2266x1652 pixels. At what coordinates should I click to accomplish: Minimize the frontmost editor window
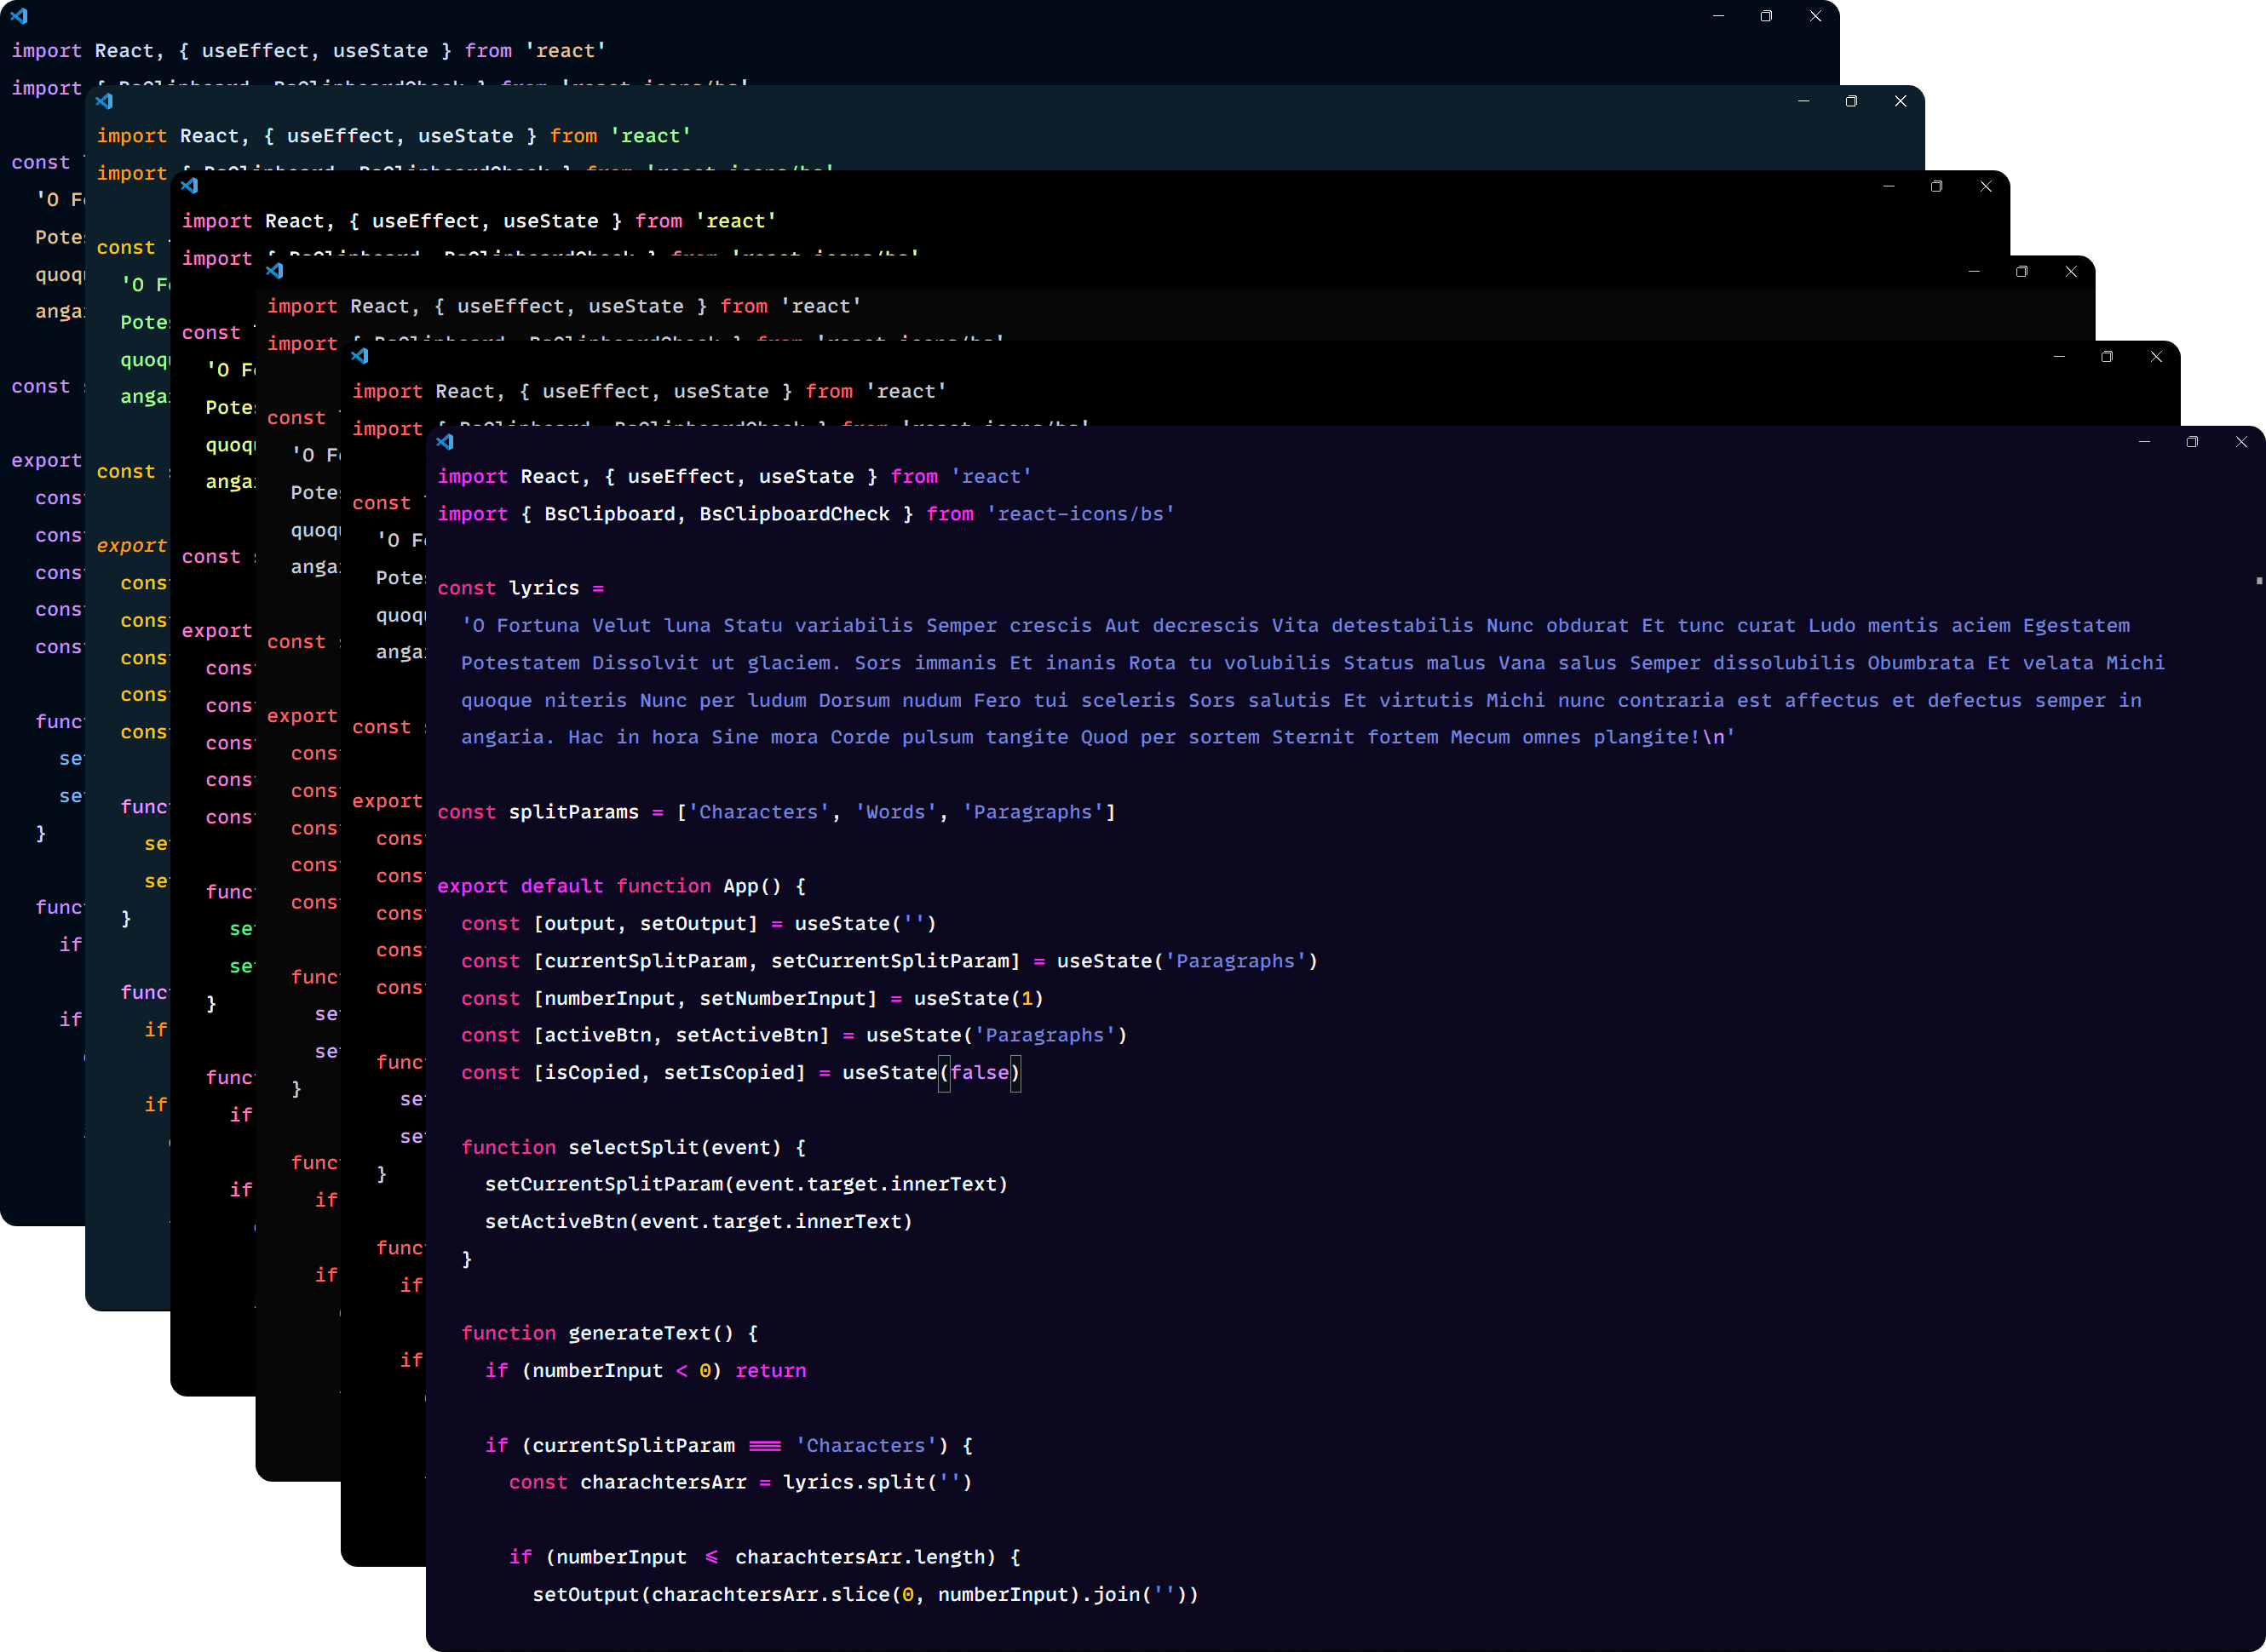[2144, 441]
